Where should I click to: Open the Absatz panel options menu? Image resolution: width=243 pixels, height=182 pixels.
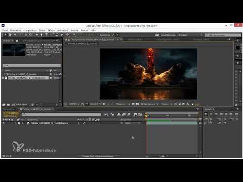click(237, 109)
